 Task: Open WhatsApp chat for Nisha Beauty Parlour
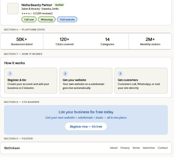(x=47, y=19)
